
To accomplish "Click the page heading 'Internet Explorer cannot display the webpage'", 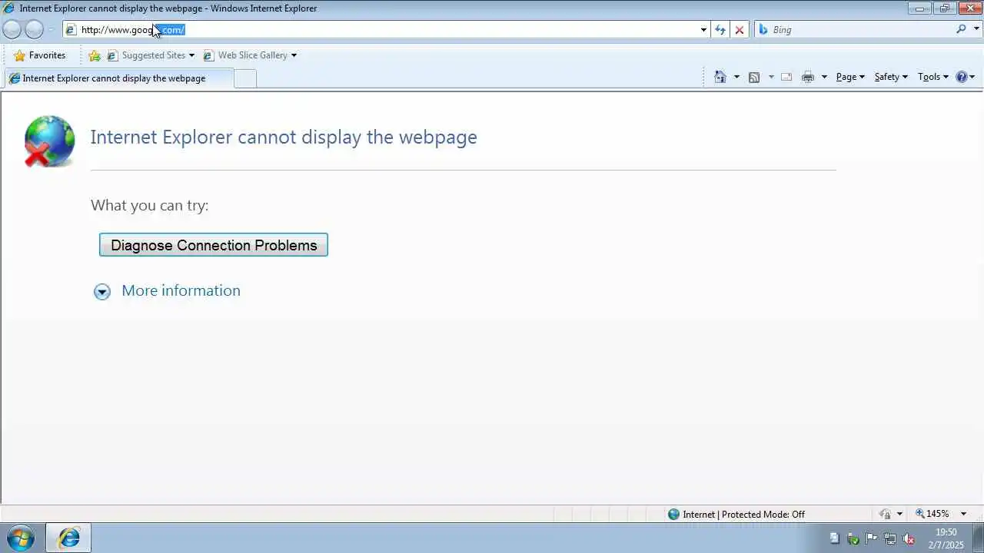I will click(x=284, y=137).
